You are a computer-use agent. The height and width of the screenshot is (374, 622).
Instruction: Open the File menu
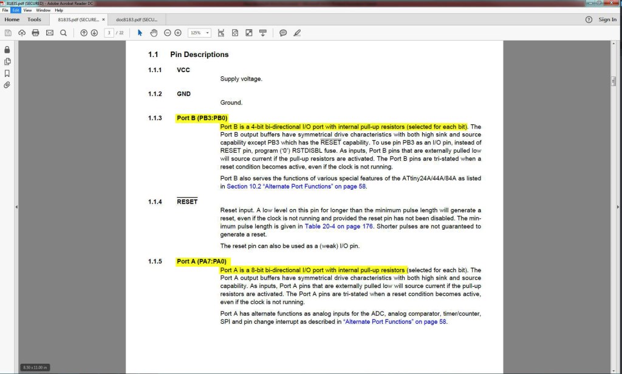tap(5, 10)
